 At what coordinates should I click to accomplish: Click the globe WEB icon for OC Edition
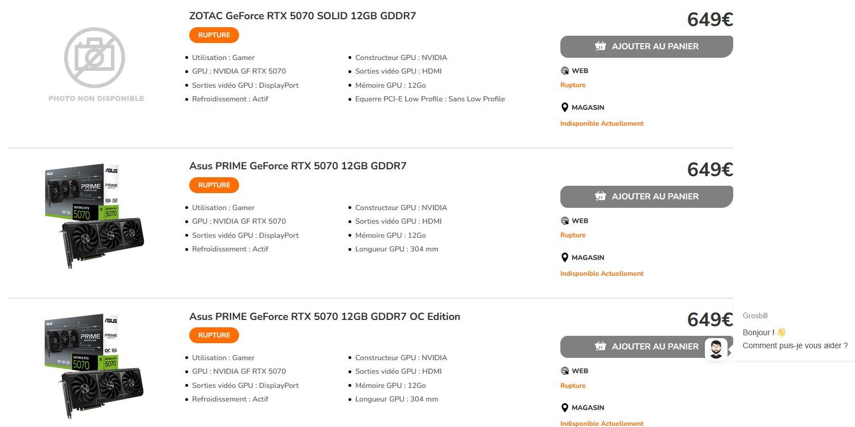(x=564, y=371)
